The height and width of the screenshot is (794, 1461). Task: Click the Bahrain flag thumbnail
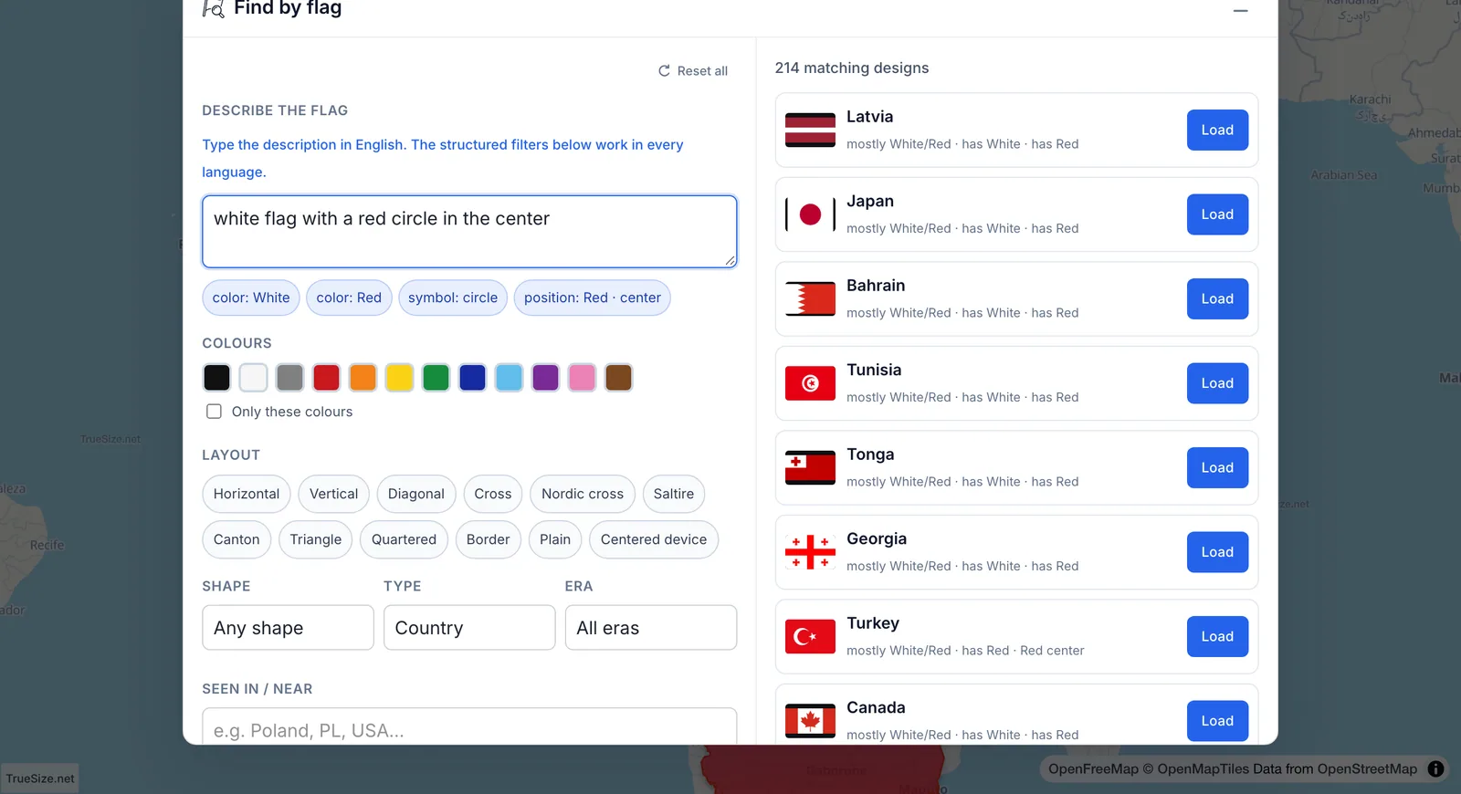(x=810, y=299)
